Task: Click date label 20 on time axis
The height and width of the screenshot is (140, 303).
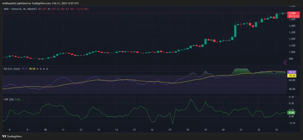Action: click(223, 130)
